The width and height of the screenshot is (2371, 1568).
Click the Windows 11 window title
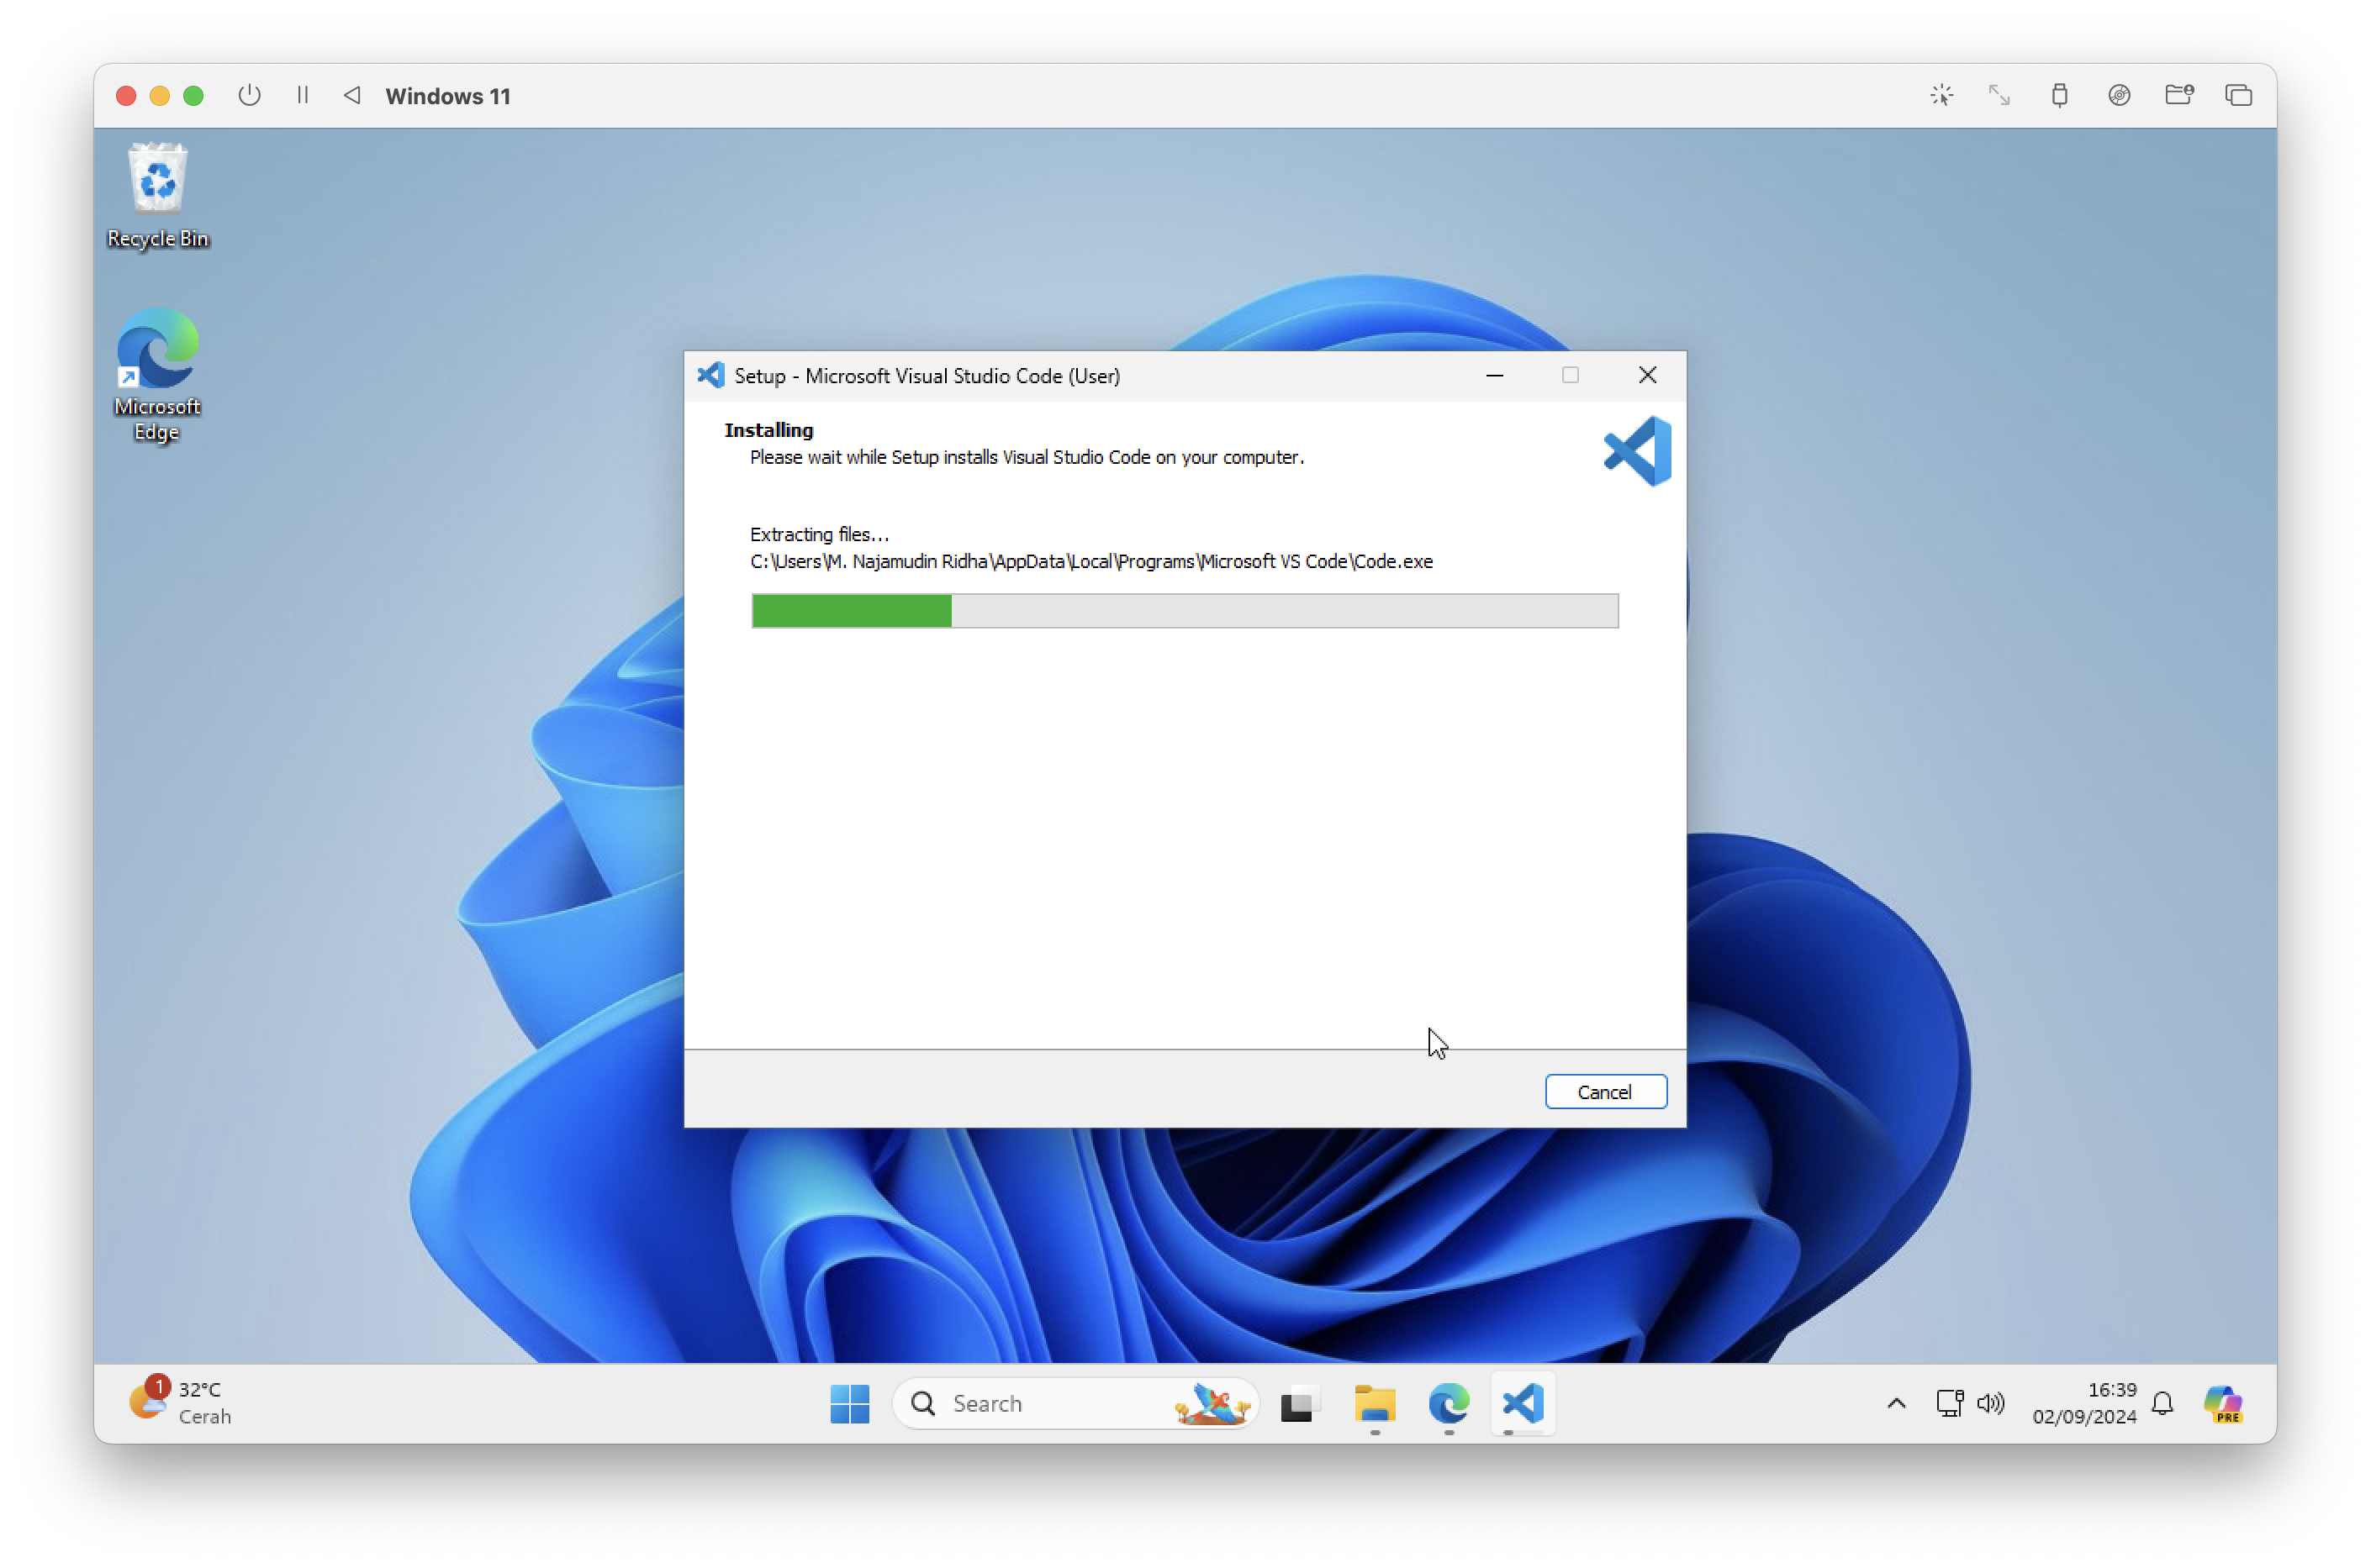448,96
